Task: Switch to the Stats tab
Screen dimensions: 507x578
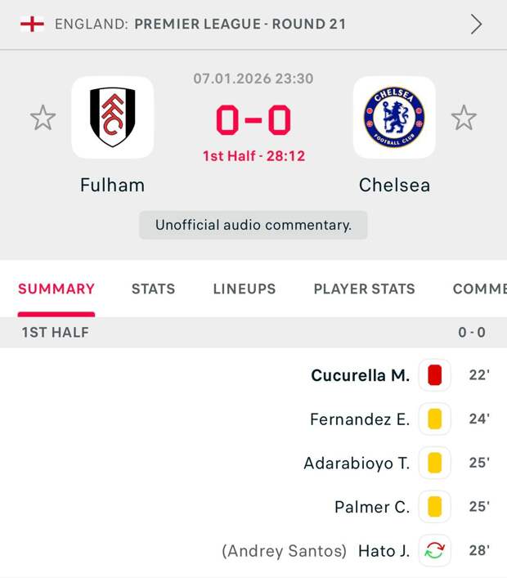Action: [x=153, y=289]
